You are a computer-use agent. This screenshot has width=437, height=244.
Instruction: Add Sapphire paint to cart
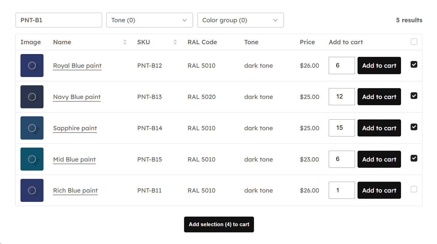pyautogui.click(x=379, y=128)
